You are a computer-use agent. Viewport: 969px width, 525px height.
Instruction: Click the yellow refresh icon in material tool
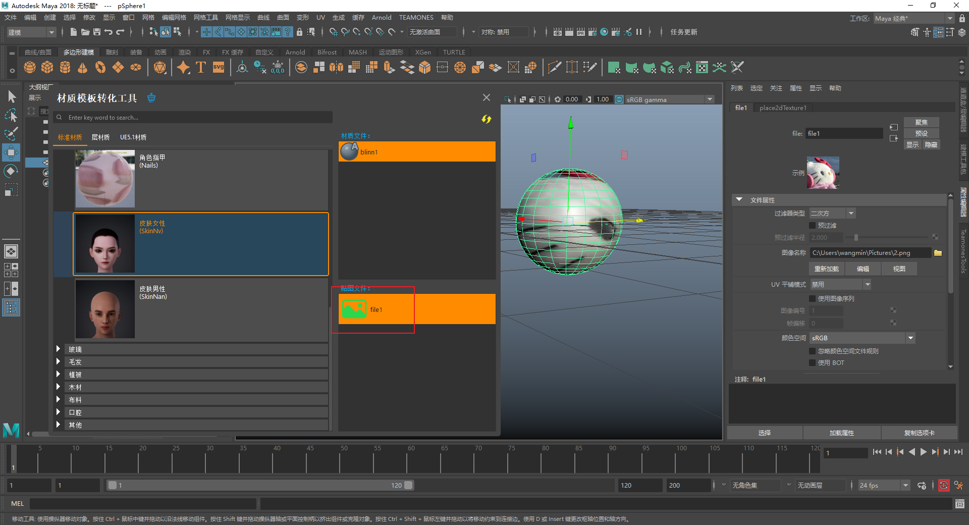click(x=486, y=119)
